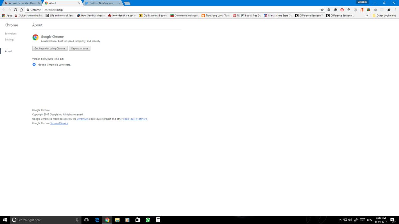Click the Hindi letter extension icon
Image resolution: width=399 pixels, height=224 pixels.
[388, 10]
